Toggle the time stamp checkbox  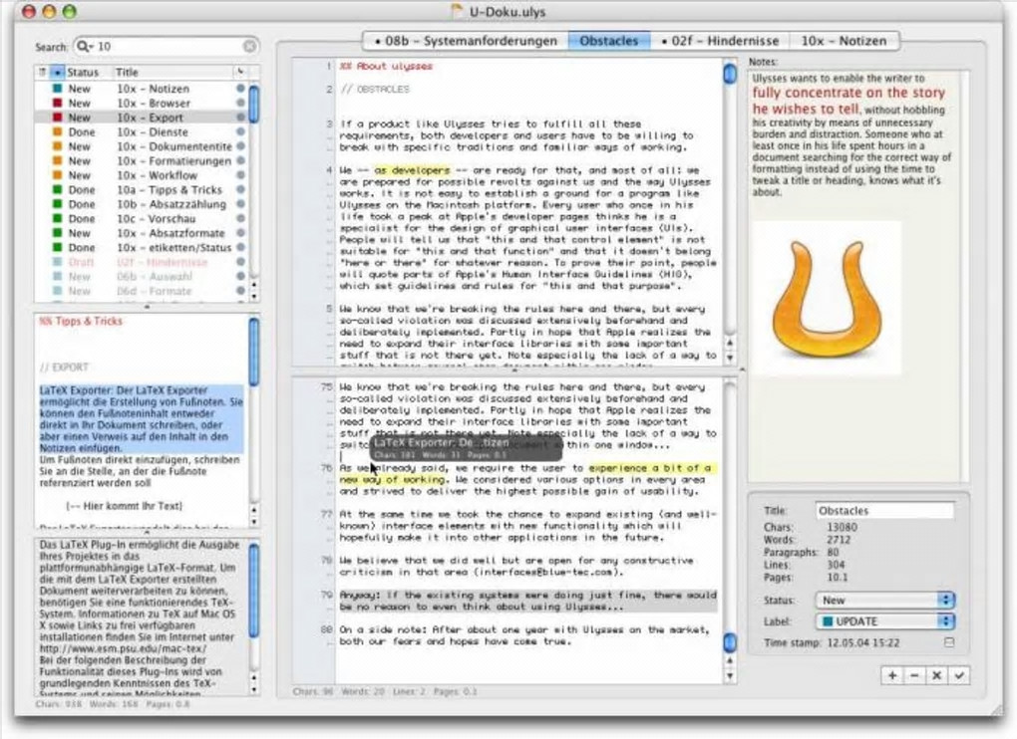click(x=949, y=642)
